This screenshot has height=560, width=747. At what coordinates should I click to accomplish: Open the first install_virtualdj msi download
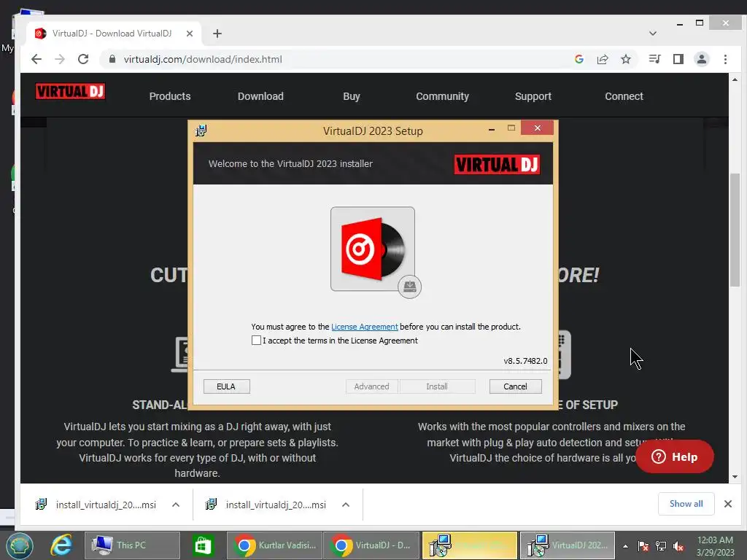pos(96,505)
